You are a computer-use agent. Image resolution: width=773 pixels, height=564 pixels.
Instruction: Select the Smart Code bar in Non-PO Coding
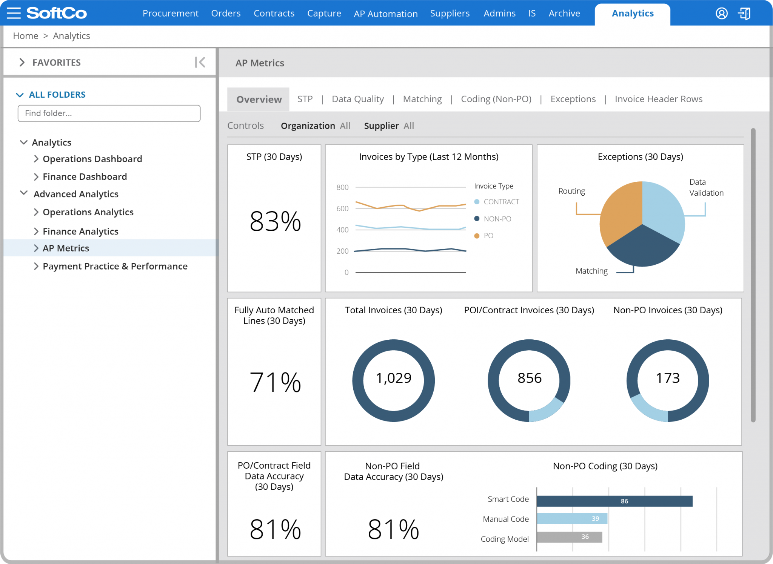click(614, 501)
